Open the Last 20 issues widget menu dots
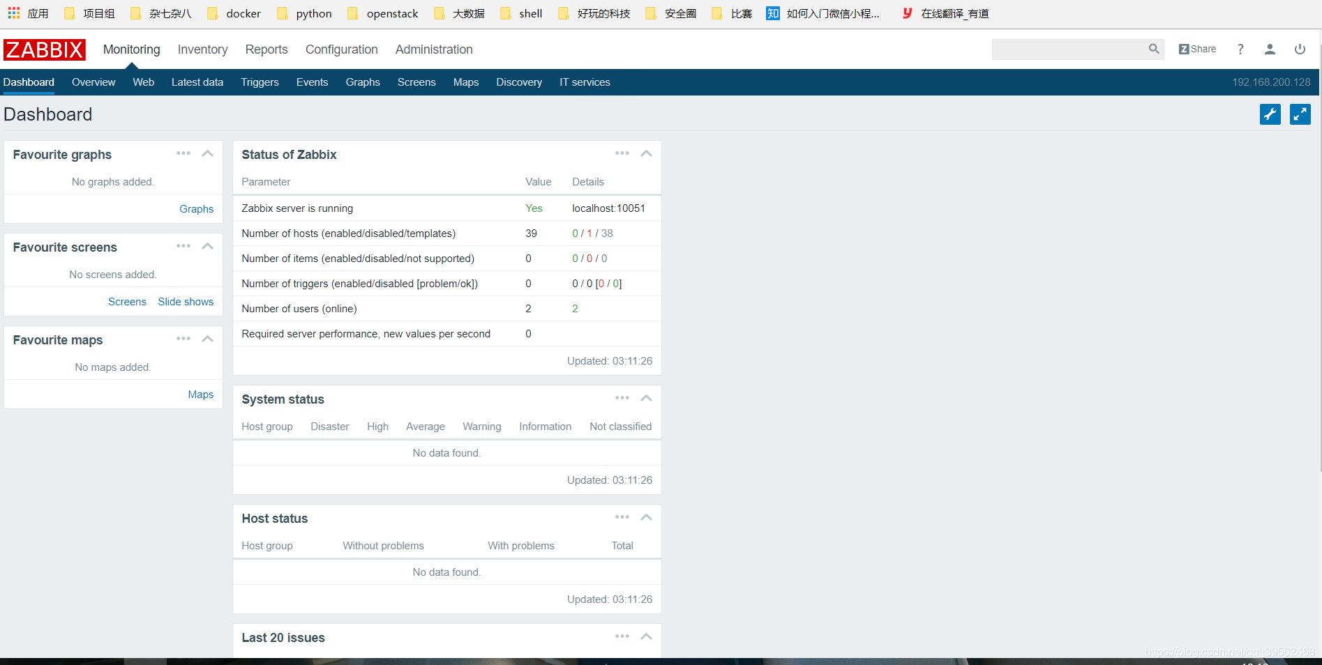Viewport: 1322px width, 665px height. [x=622, y=636]
